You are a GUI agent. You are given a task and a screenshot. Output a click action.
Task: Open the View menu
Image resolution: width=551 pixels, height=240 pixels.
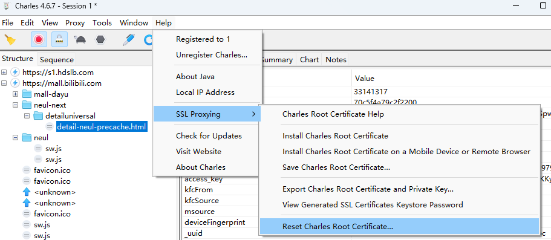[50, 23]
